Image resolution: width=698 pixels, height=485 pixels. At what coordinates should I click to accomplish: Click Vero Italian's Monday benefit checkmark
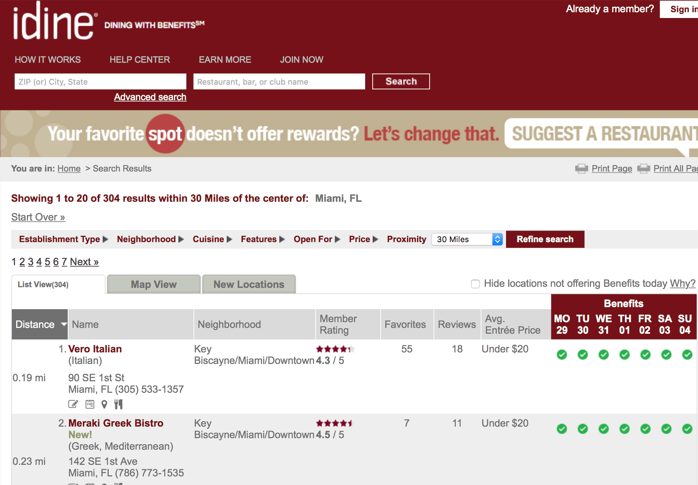pos(562,355)
